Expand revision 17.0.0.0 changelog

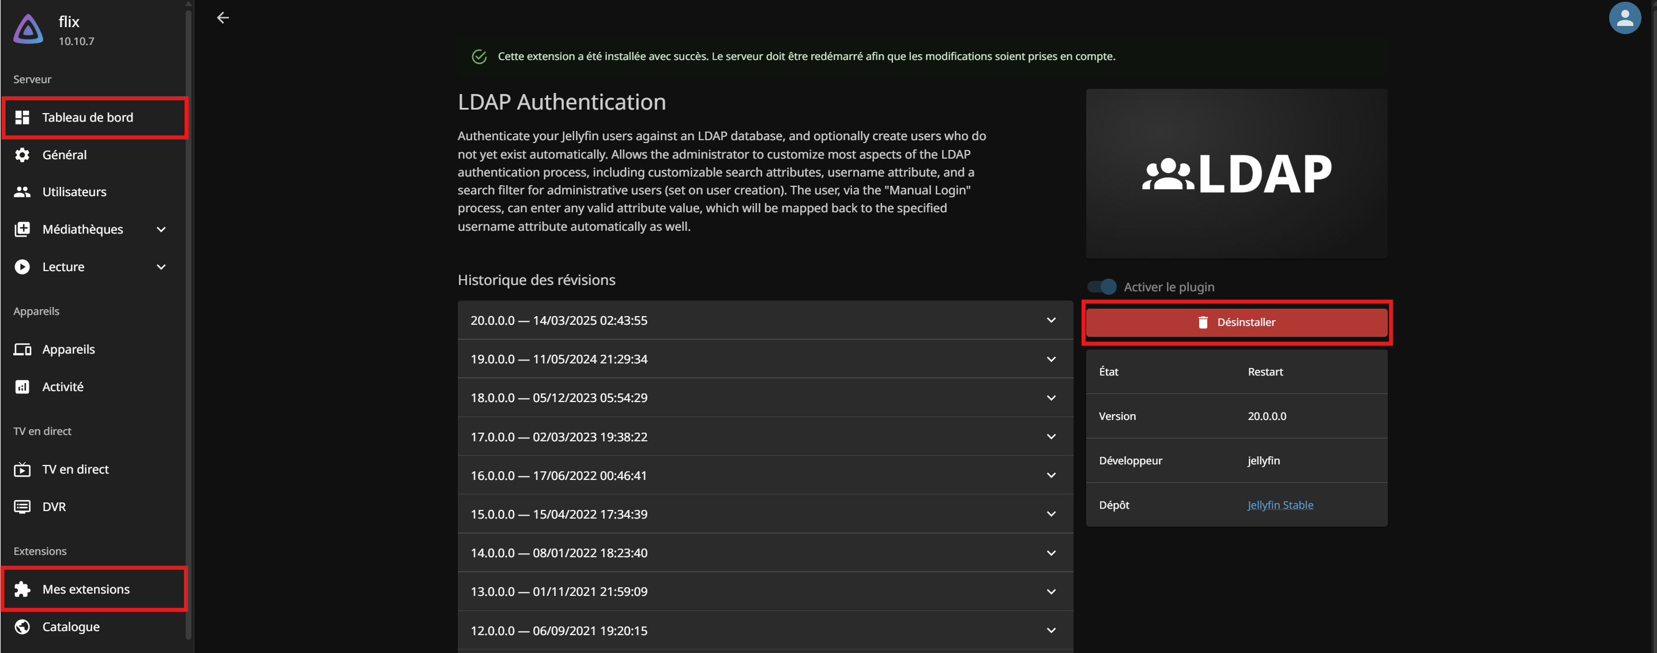pos(1050,437)
